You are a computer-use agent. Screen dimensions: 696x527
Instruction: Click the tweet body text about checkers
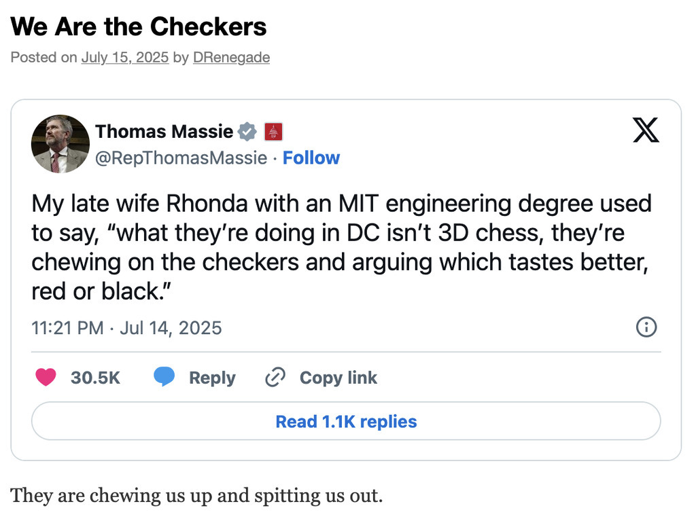tap(340, 247)
